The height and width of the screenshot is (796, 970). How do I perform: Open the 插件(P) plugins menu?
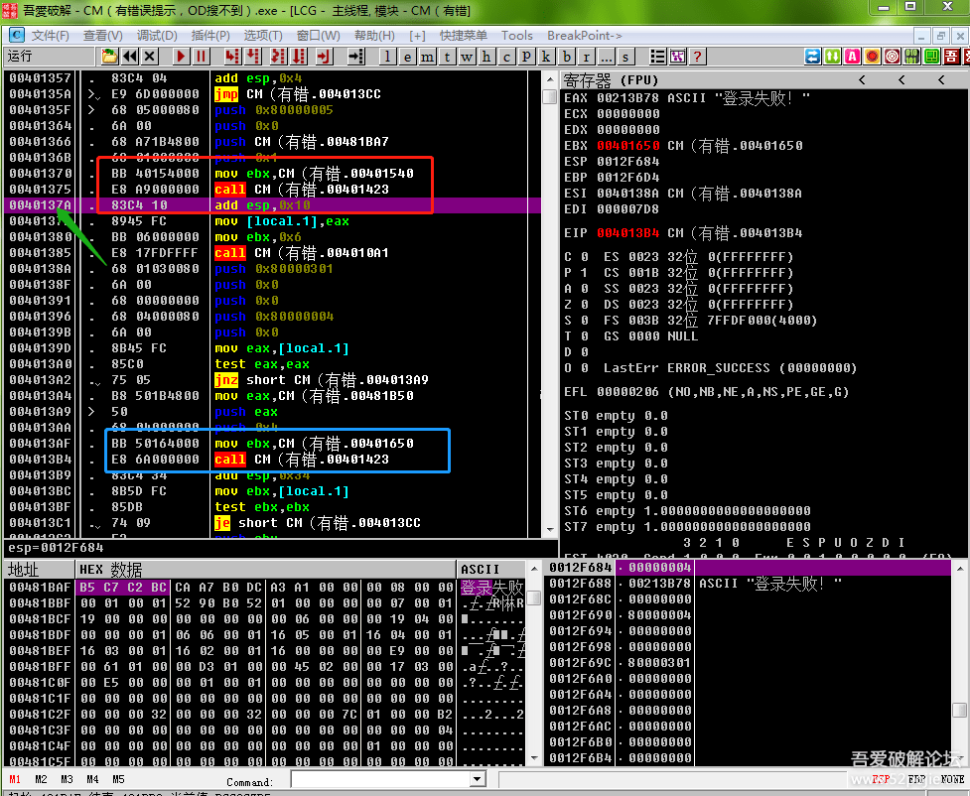211,36
